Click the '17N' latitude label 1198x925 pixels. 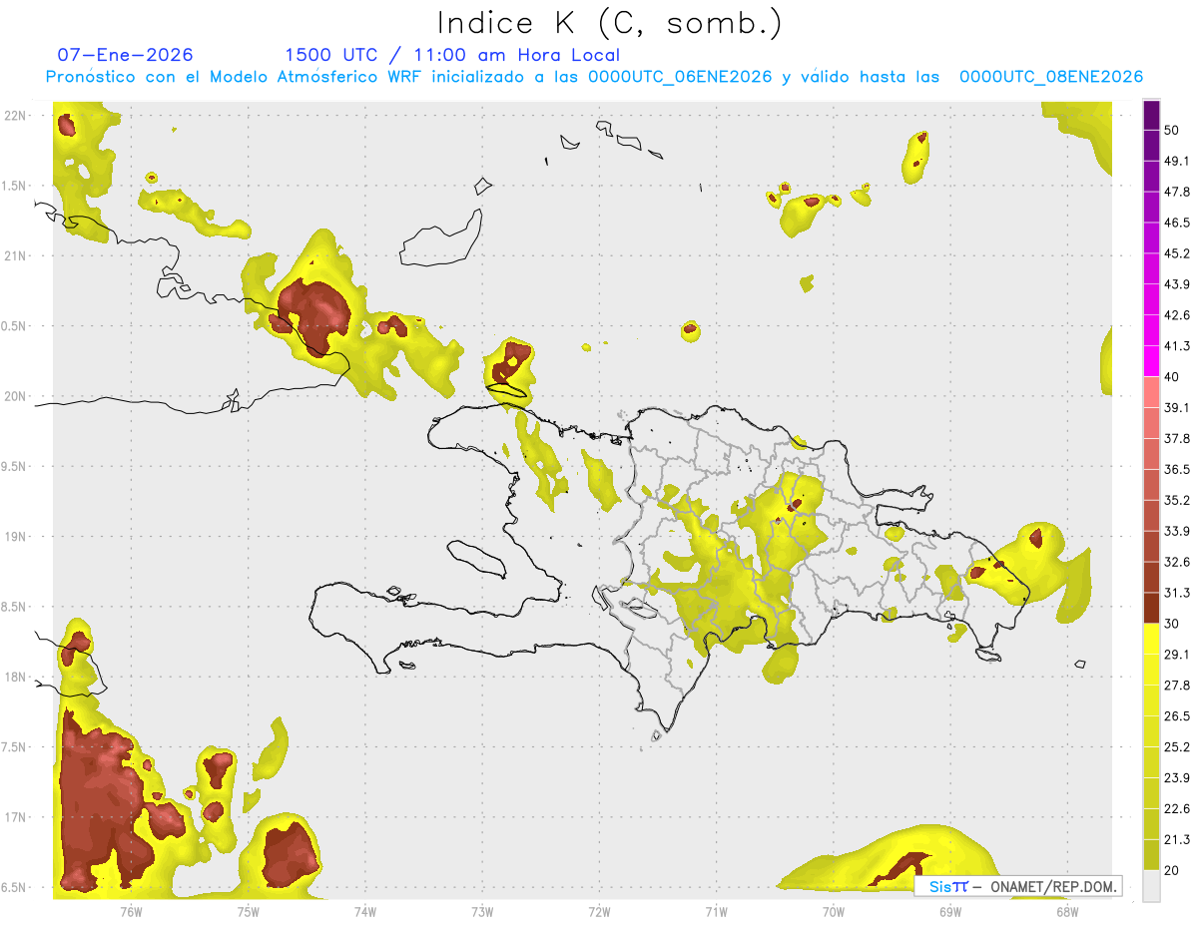click(15, 818)
